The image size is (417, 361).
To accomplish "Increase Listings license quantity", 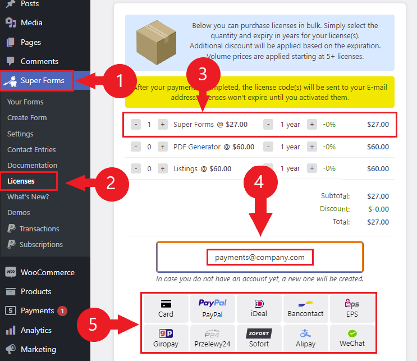I will [163, 168].
